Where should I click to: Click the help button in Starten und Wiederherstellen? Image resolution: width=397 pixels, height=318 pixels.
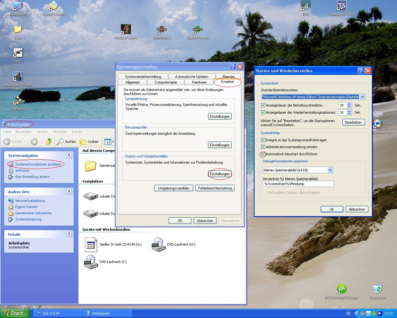coord(361,71)
